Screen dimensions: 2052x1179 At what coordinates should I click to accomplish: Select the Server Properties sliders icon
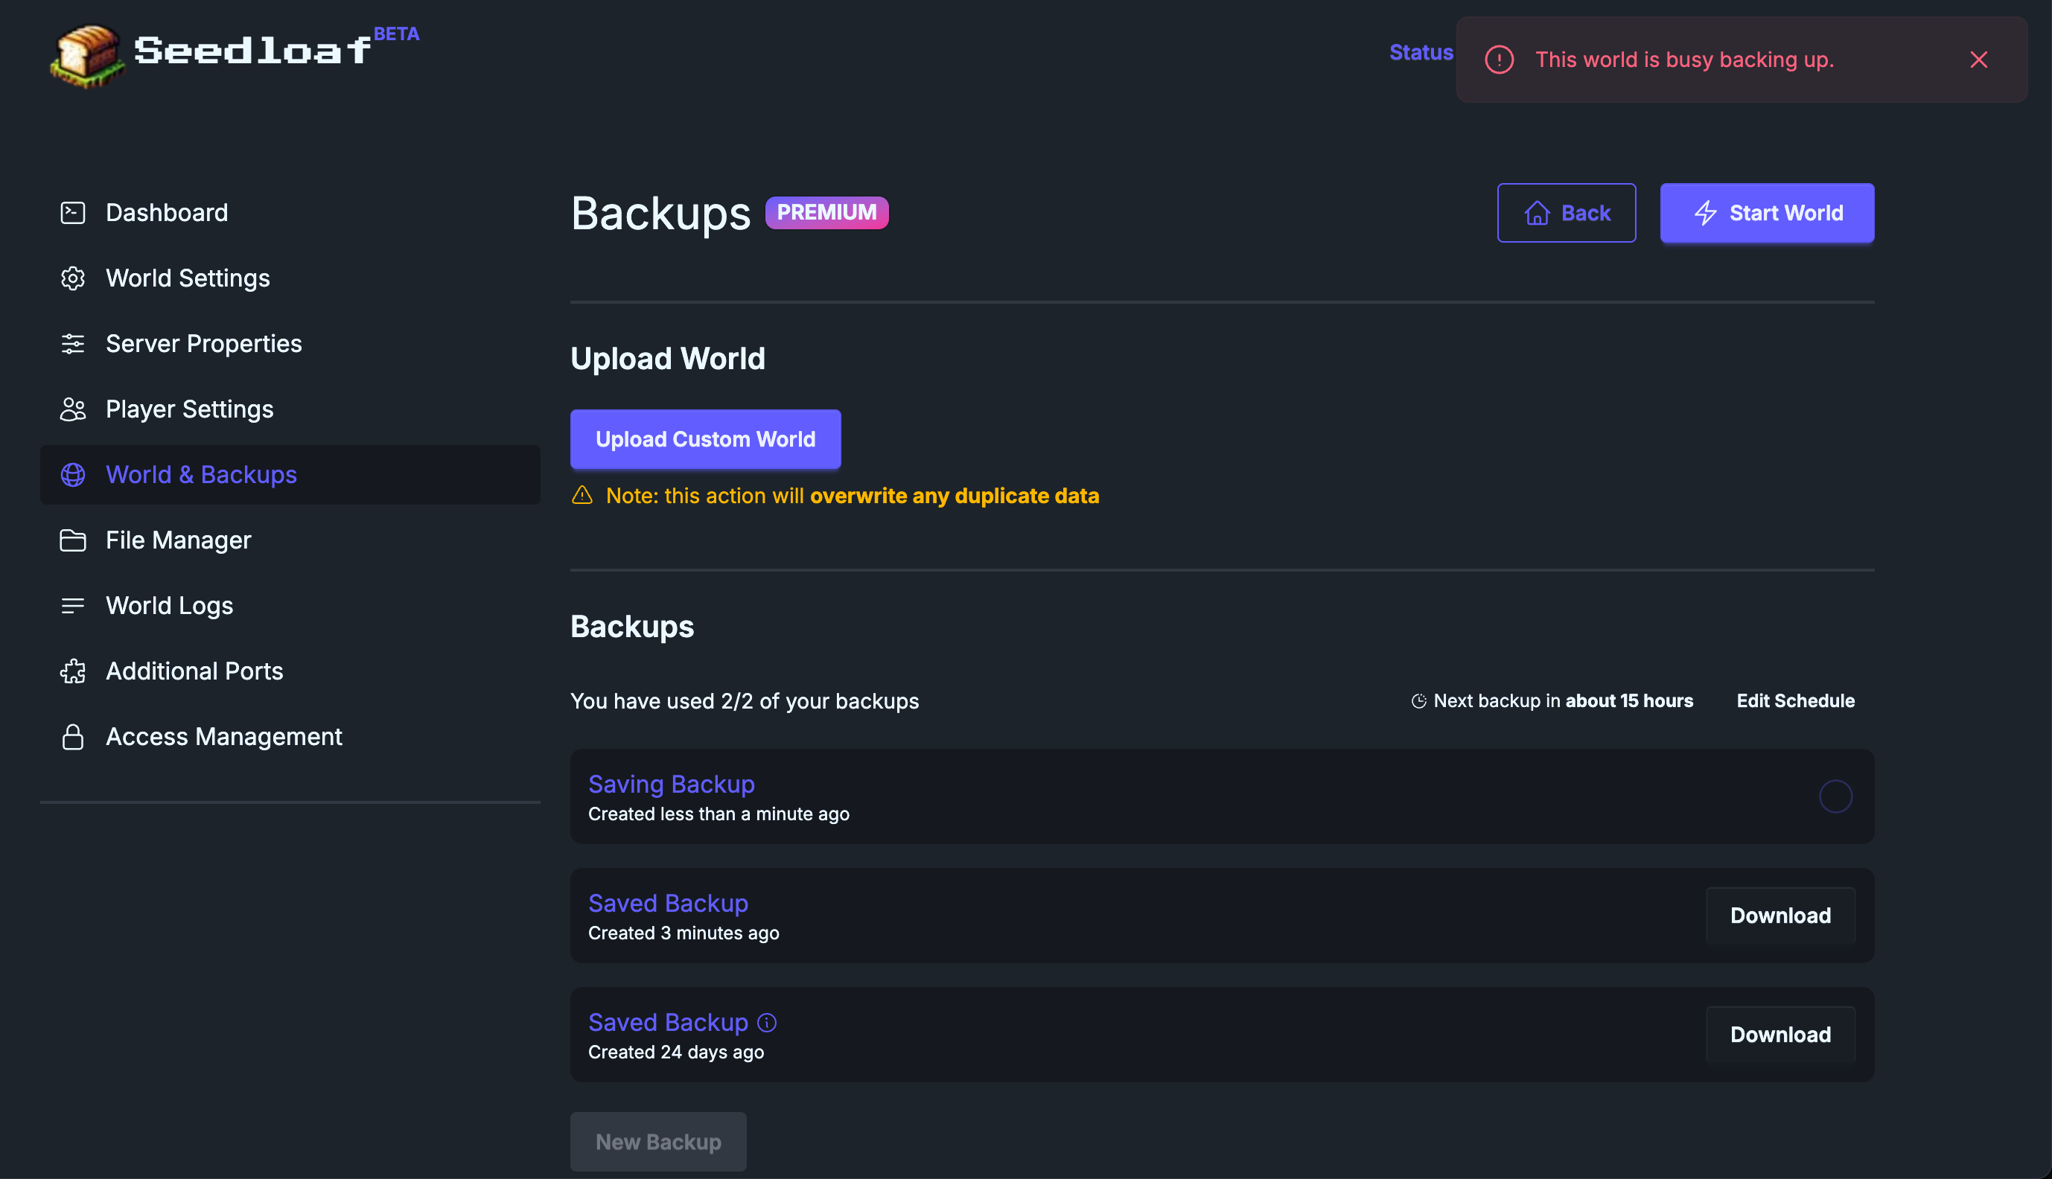tap(73, 344)
